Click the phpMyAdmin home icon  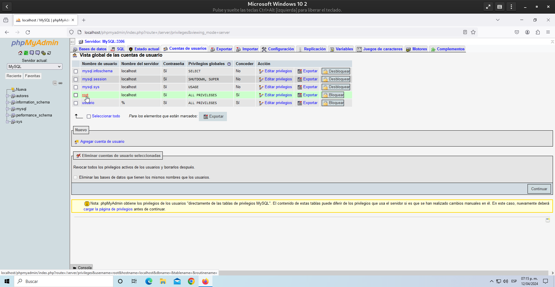[x=20, y=53]
